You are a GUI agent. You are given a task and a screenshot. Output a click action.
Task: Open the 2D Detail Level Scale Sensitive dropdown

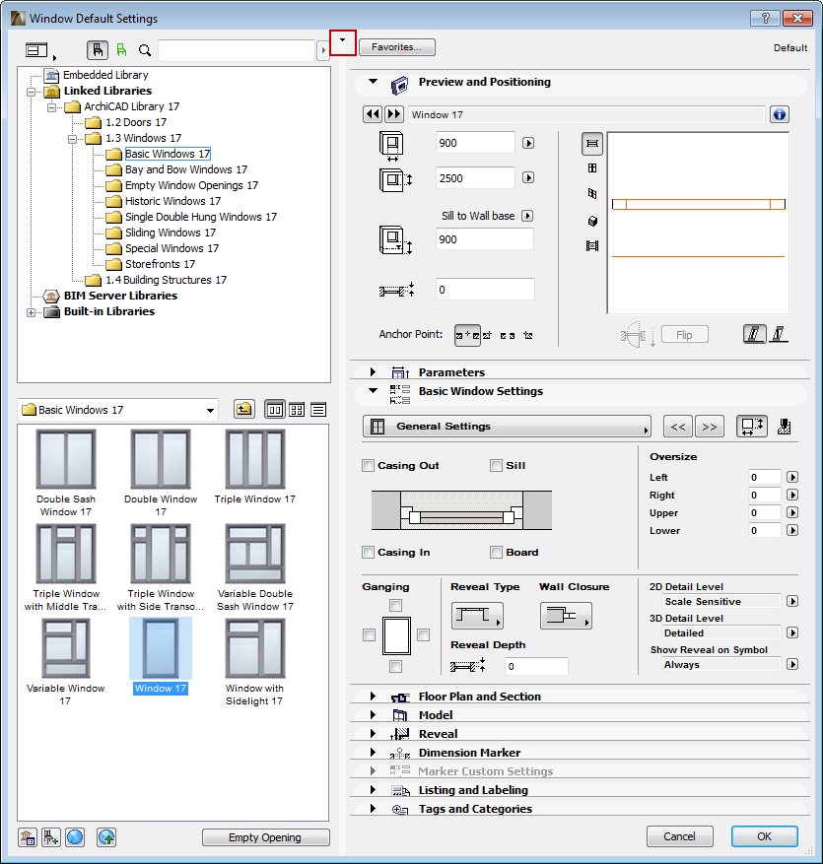pyautogui.click(x=791, y=601)
